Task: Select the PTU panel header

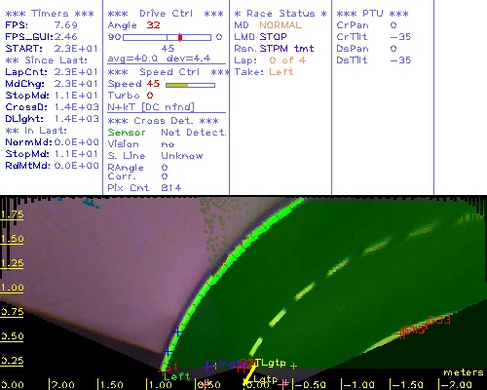Action: coord(372,14)
